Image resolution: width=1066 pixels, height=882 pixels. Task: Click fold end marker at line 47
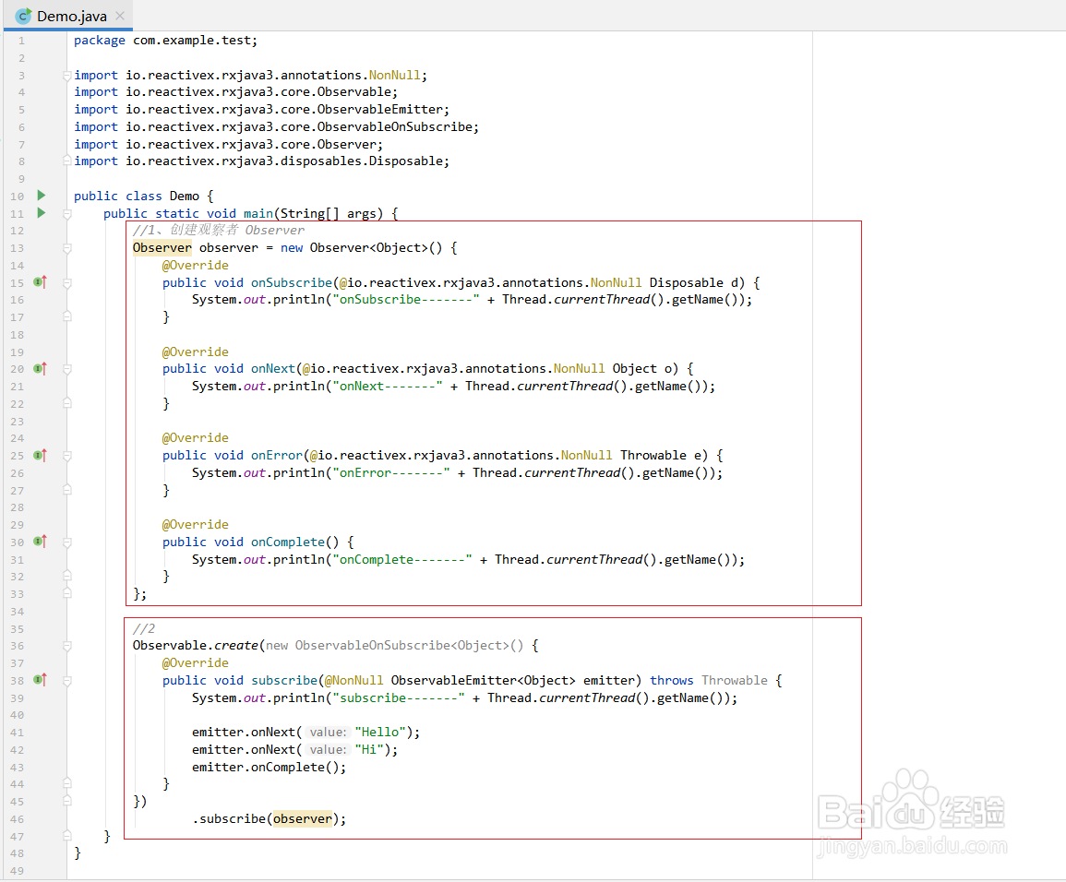pyautogui.click(x=66, y=835)
